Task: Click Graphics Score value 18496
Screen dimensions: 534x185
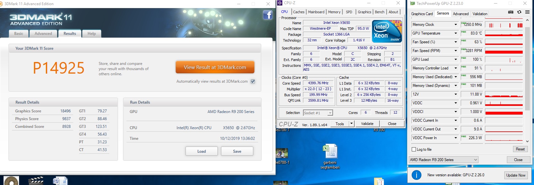Action: (65, 111)
